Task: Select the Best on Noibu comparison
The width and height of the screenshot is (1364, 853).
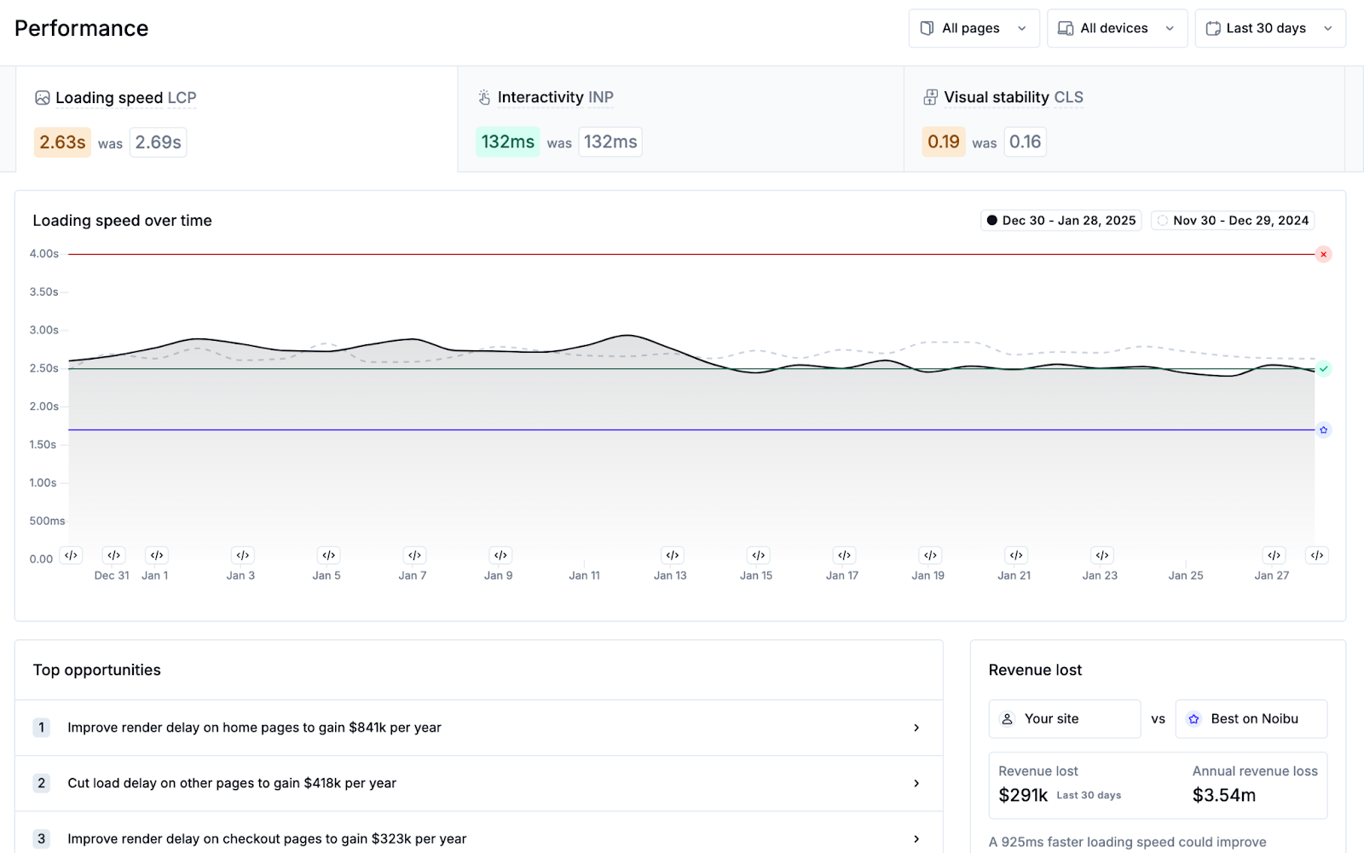Action: 1251,719
